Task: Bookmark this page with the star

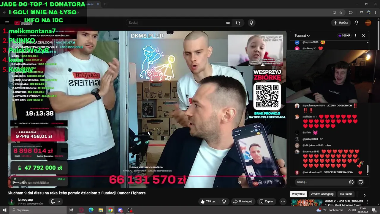Action: tap(341, 12)
